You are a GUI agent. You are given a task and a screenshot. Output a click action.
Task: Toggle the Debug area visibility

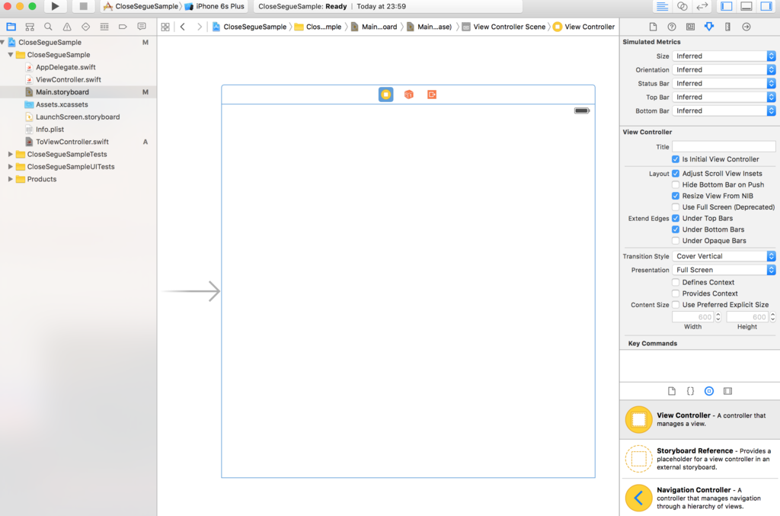(746, 6)
